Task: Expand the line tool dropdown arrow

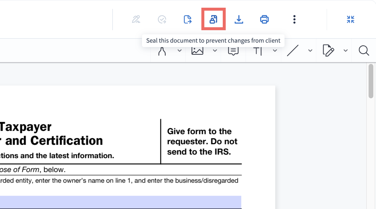Action: click(x=310, y=51)
